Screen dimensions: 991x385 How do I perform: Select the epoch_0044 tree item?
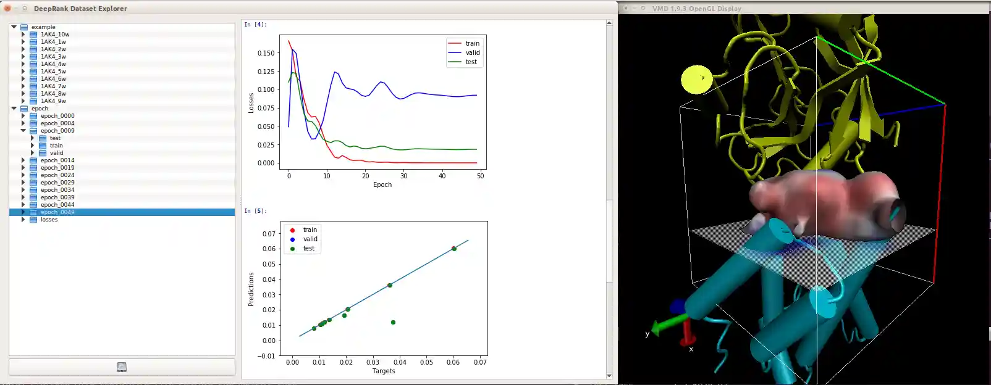point(57,205)
